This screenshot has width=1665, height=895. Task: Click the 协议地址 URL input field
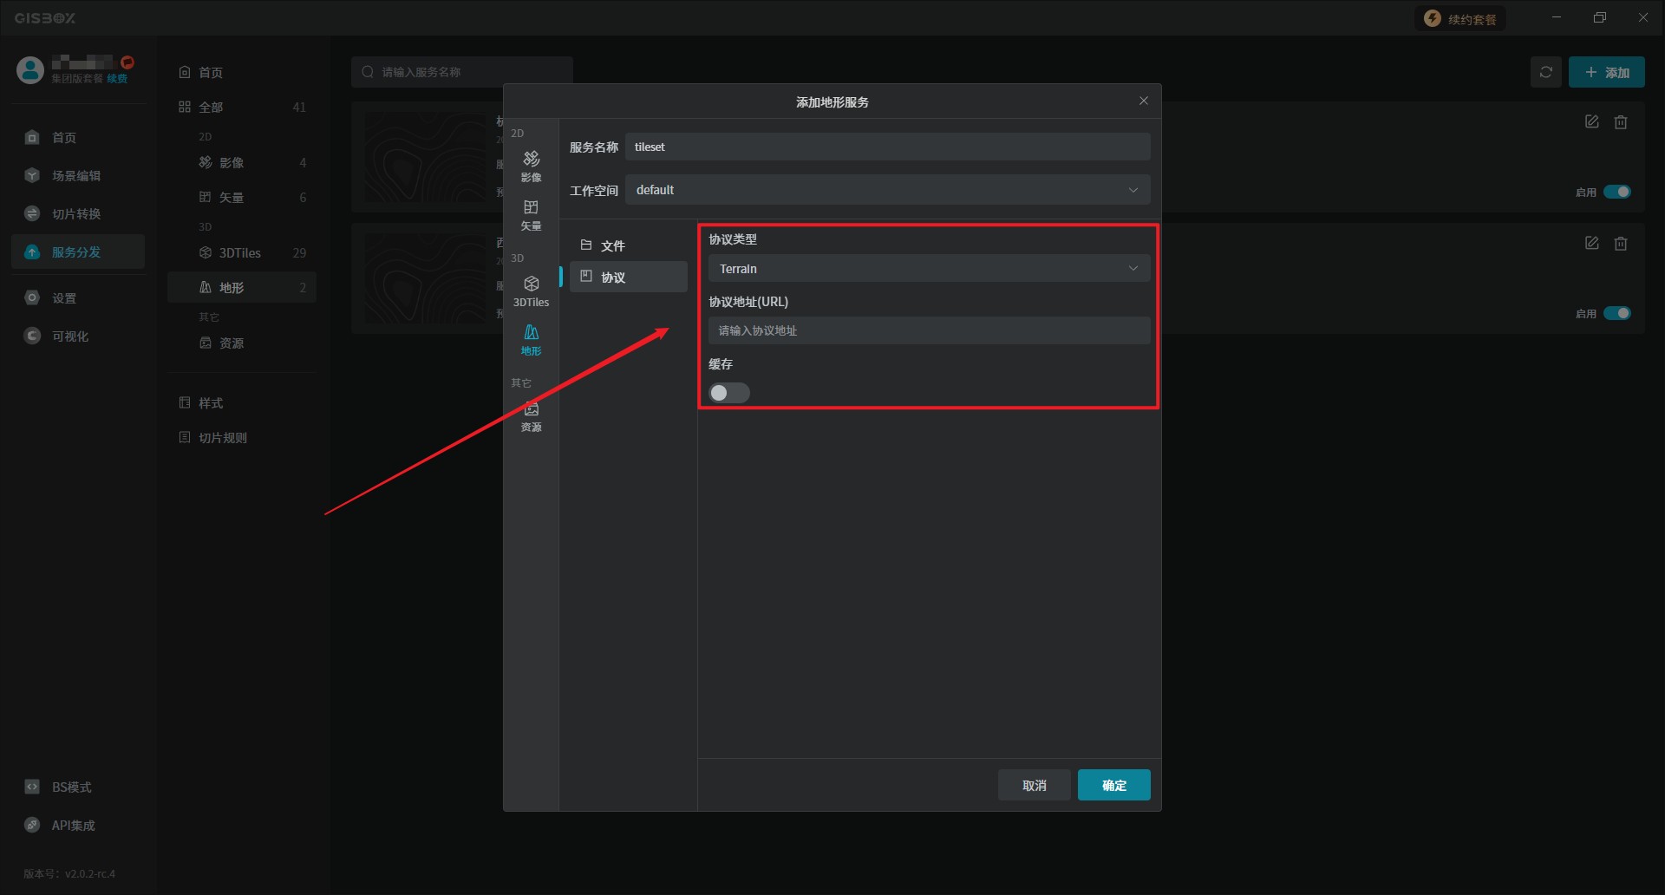[x=928, y=330]
